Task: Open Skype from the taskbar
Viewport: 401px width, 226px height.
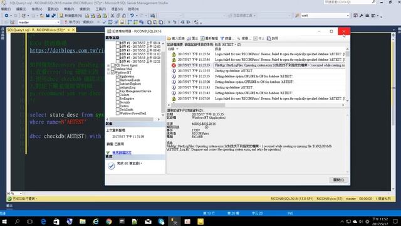Action: [x=161, y=222]
